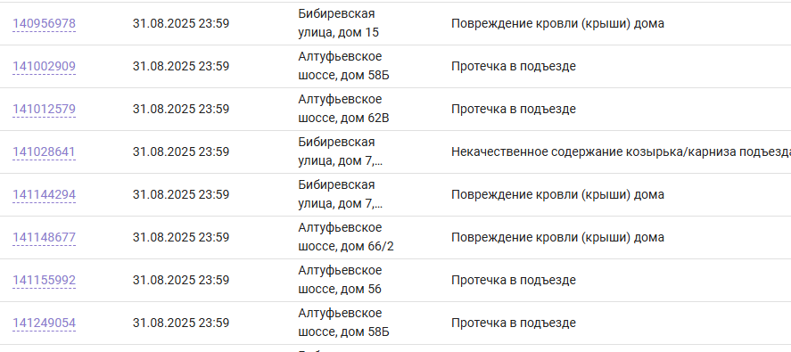Select address Алтуфьевское шоссе, дом 66/2
The height and width of the screenshot is (352, 791).
(346, 237)
